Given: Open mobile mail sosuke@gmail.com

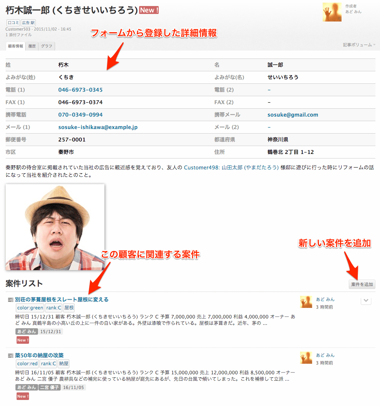Looking at the screenshot, I should point(293,115).
